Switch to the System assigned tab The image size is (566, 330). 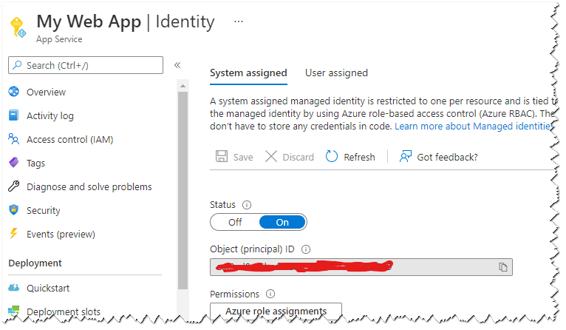[248, 73]
